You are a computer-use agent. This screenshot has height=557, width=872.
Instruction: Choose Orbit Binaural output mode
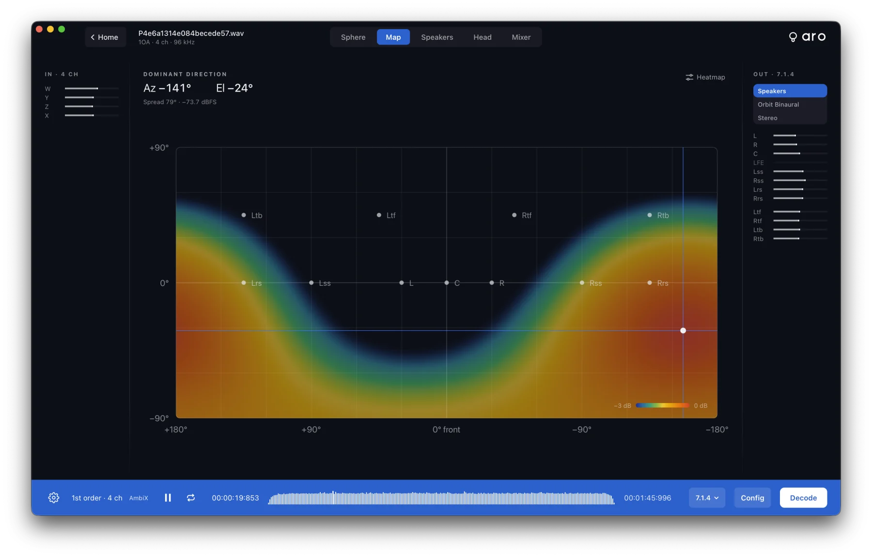[790, 105]
